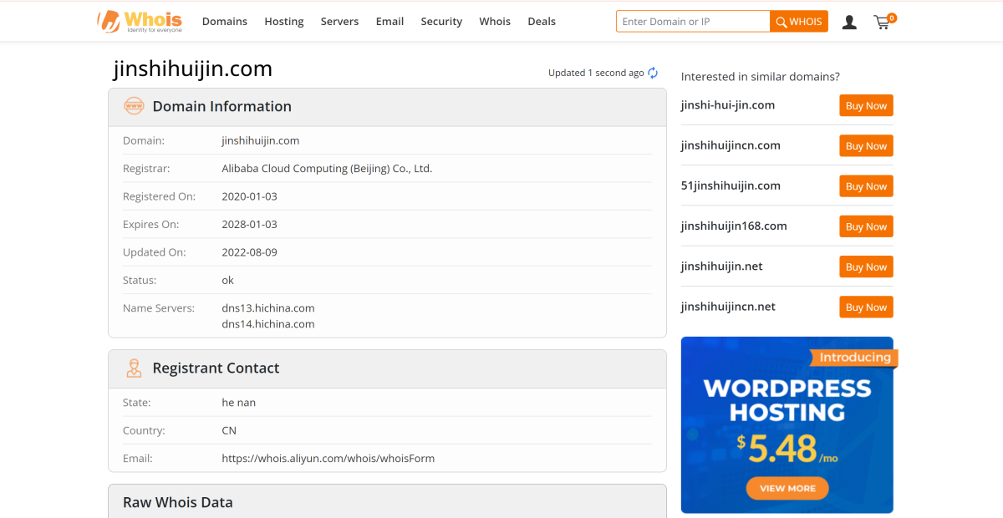
Task: Refresh whois data using the refresh icon
Action: pos(653,73)
